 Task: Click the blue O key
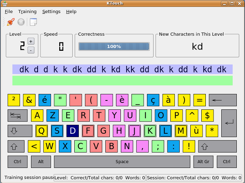point(161,115)
